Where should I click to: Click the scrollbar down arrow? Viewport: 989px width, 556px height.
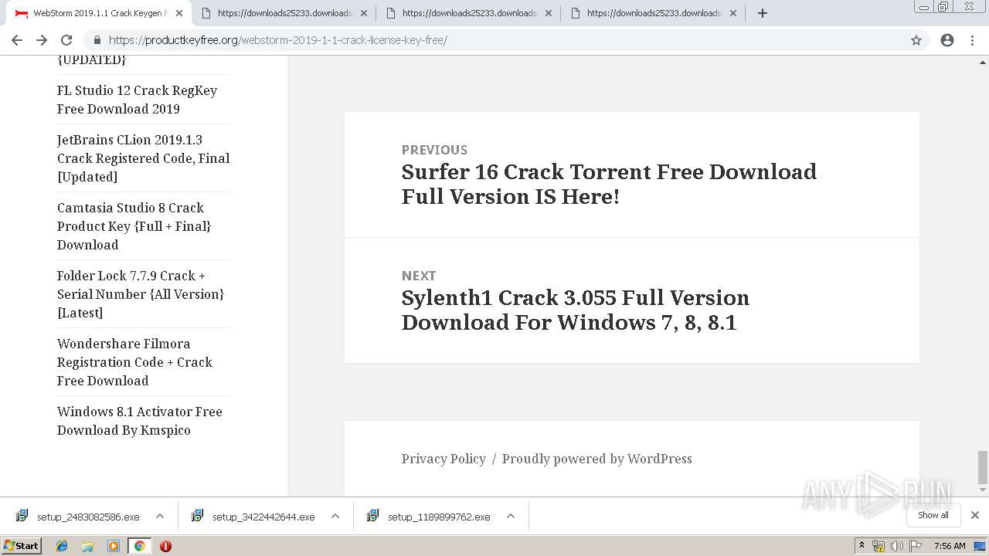[x=983, y=490]
